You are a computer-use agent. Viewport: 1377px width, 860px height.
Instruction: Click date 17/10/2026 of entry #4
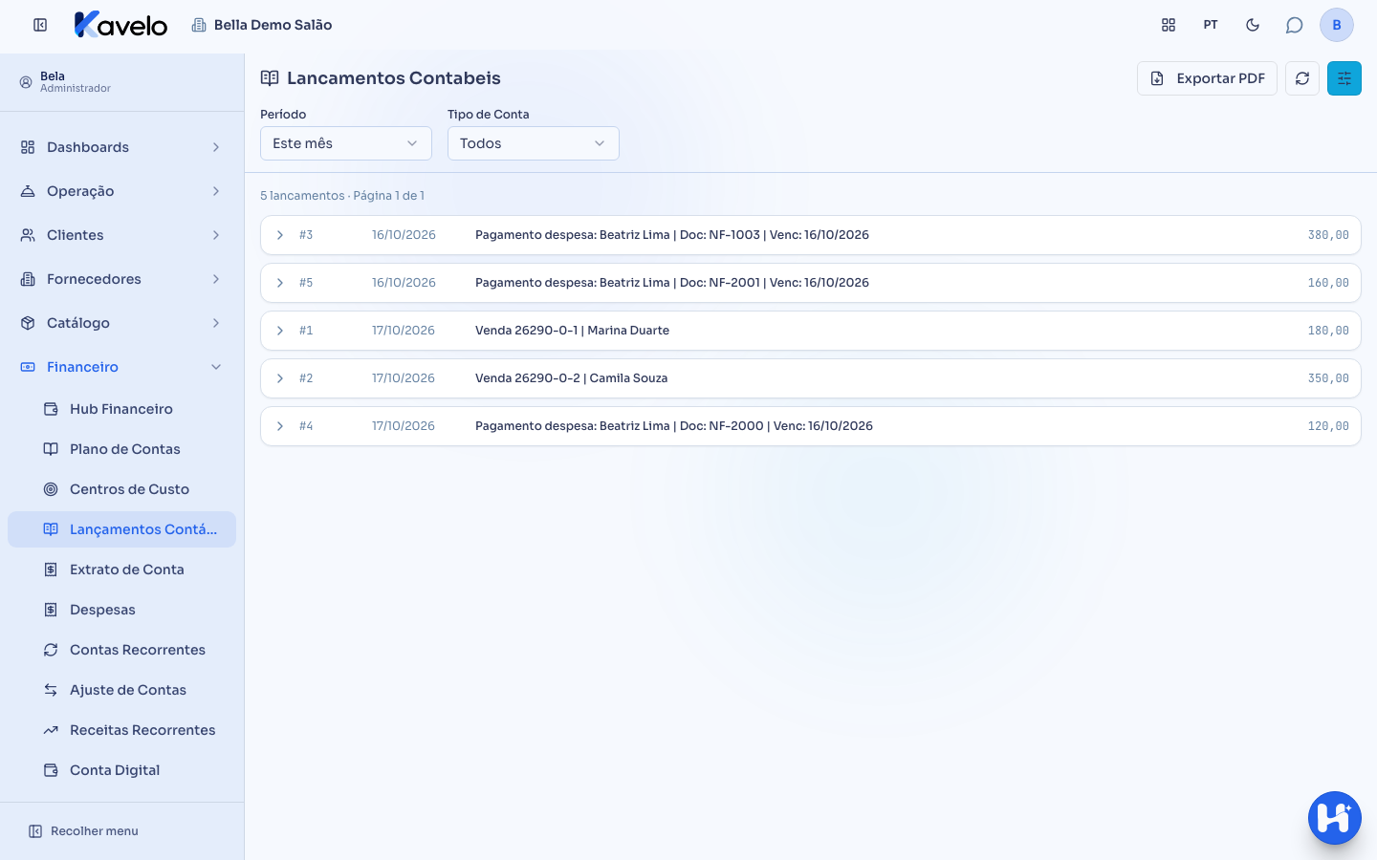404,426
